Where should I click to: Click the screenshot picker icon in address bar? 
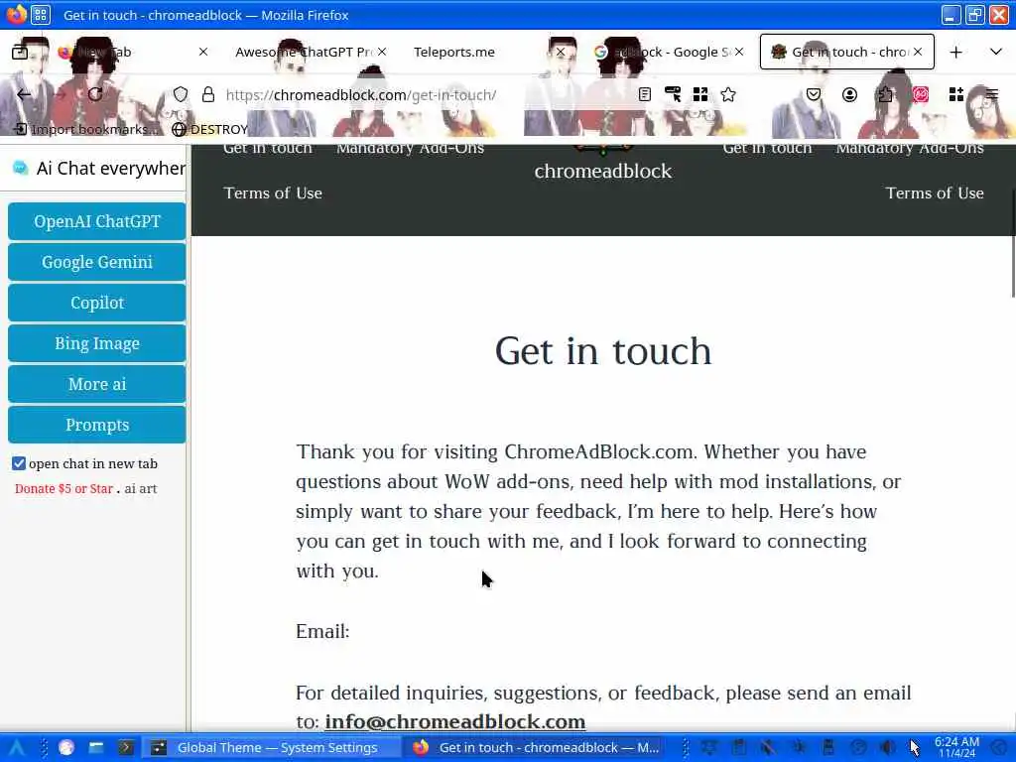tap(673, 94)
